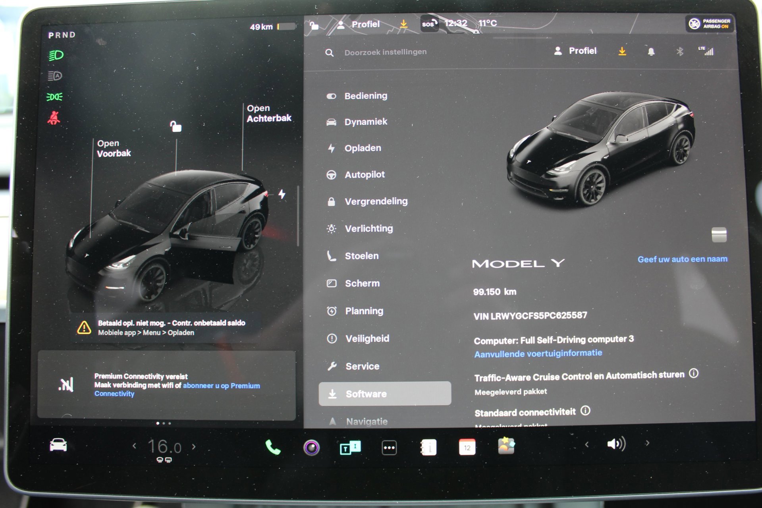Tap the notification bell icon

click(651, 52)
